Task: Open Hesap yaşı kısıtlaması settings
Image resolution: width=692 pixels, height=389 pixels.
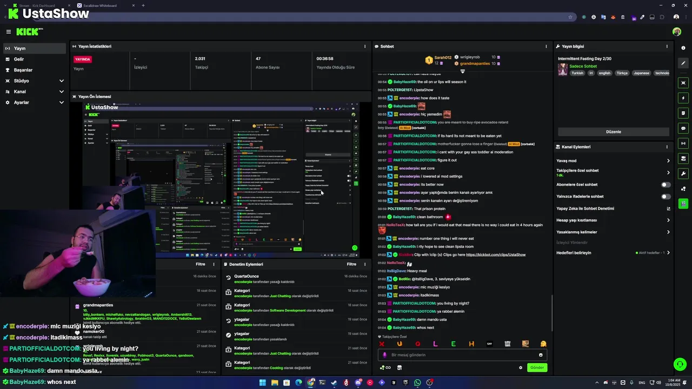Action: [x=614, y=220]
